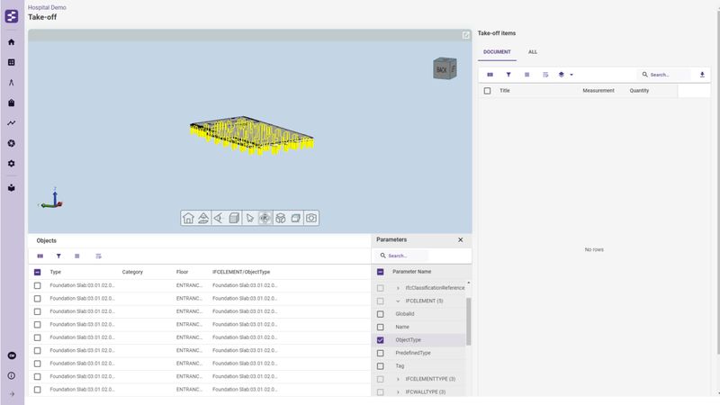The height and width of the screenshot is (405, 720).
Task: Open Settings gear in the sidebar
Action: pos(12,164)
